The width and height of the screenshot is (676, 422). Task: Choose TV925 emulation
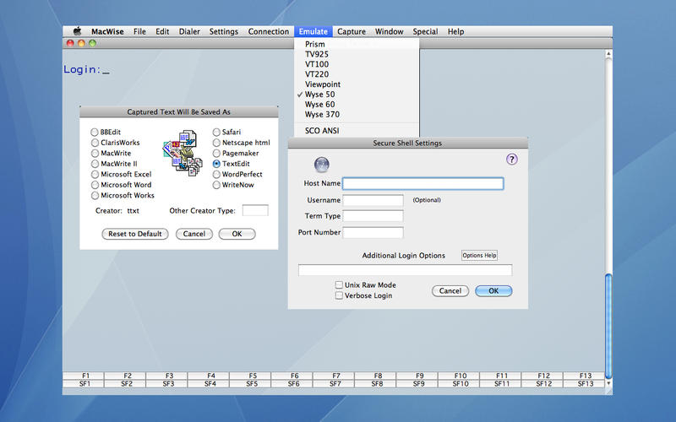pos(357,54)
